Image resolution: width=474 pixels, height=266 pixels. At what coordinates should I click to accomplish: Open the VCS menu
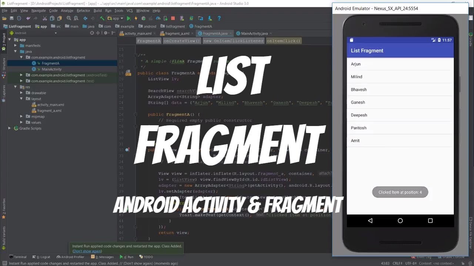[130, 11]
